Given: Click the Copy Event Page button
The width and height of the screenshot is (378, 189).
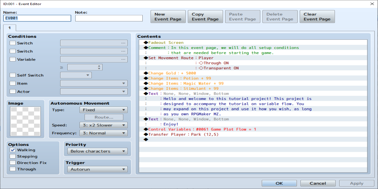Looking at the screenshot, I should [x=205, y=16].
